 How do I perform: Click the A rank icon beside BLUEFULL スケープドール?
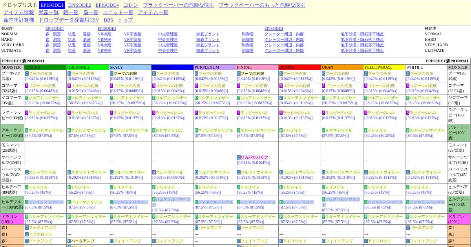pos(154,173)
